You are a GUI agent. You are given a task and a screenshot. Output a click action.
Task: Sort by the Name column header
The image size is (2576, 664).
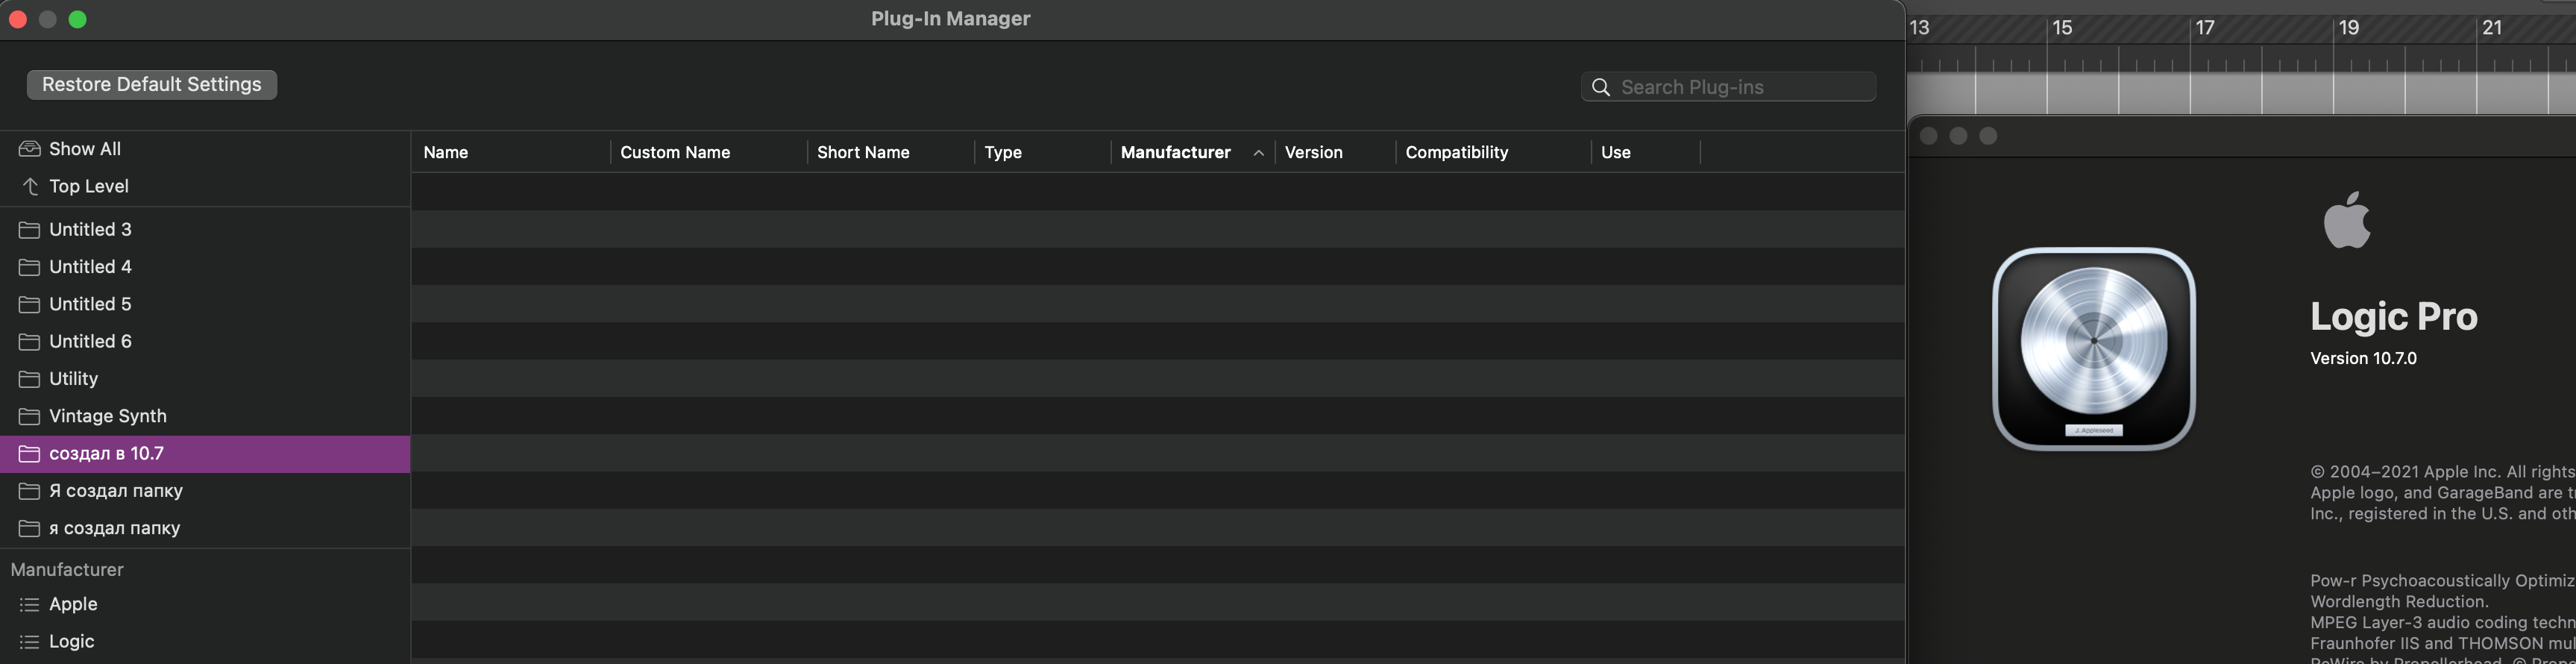pos(446,152)
